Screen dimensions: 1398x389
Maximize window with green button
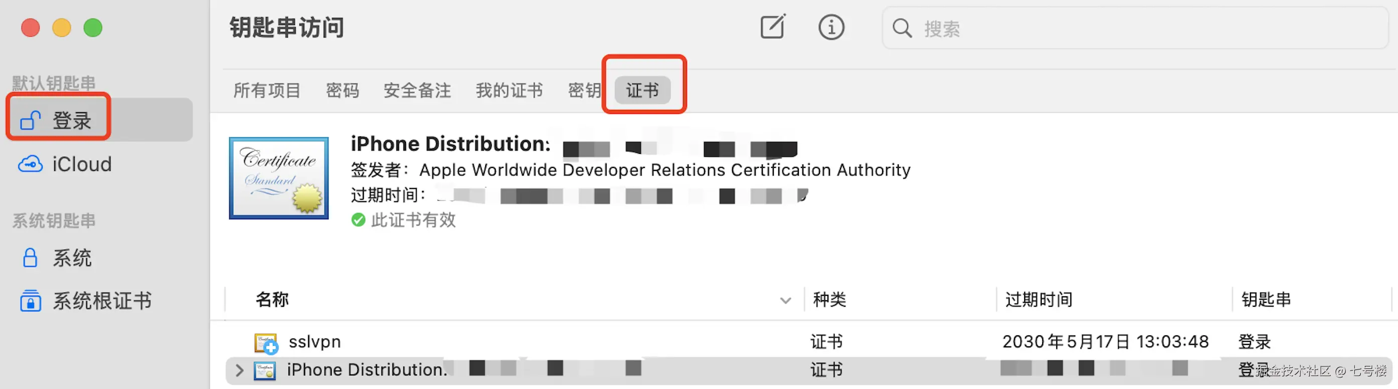(93, 28)
